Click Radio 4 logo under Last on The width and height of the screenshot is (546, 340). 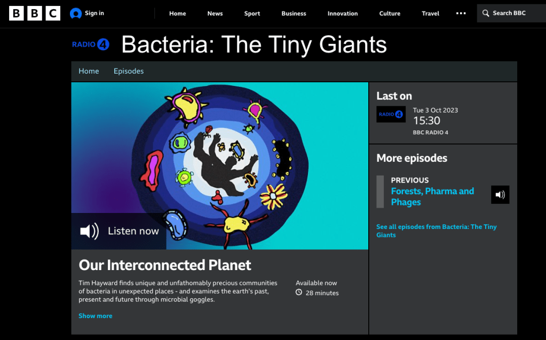391,114
